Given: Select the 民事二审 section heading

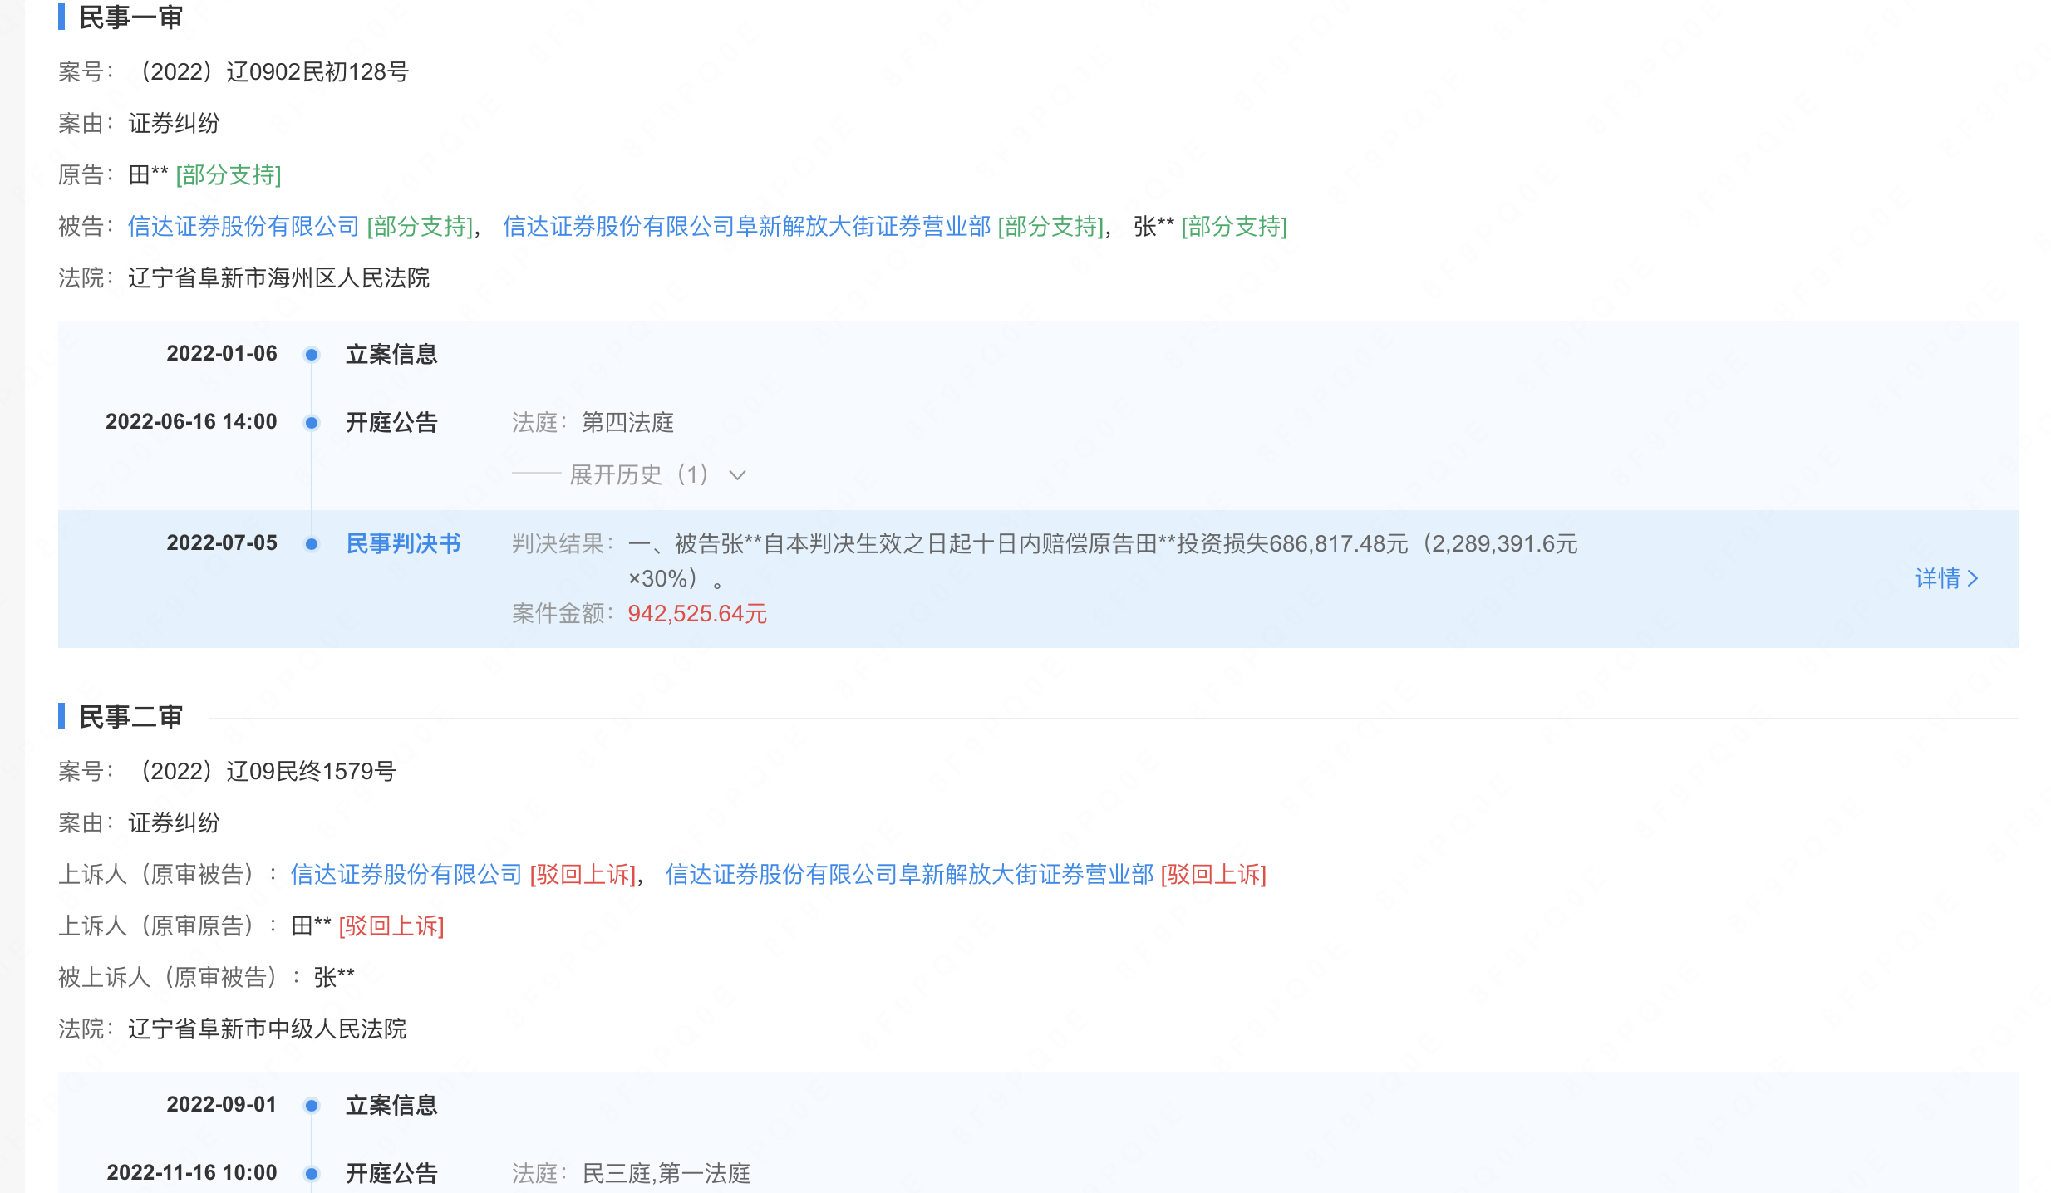Looking at the screenshot, I should 129,716.
